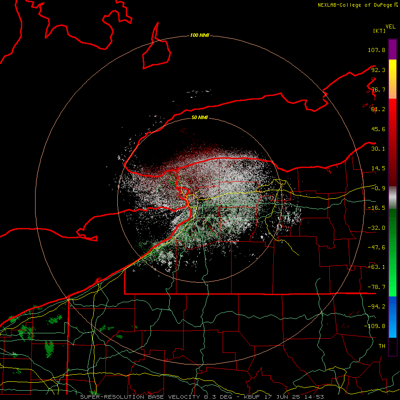Click the 107.8 velocity scale value

(376, 50)
